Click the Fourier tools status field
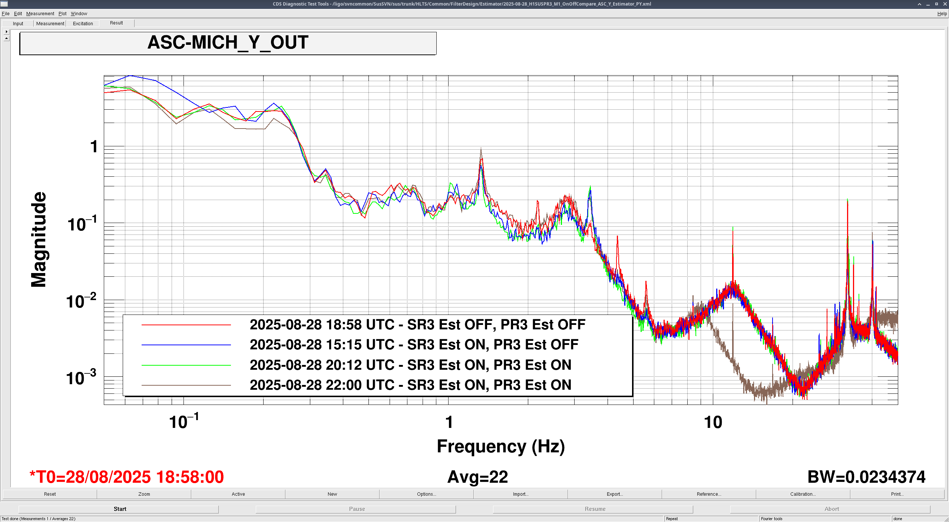This screenshot has height=522, width=949. 825,519
